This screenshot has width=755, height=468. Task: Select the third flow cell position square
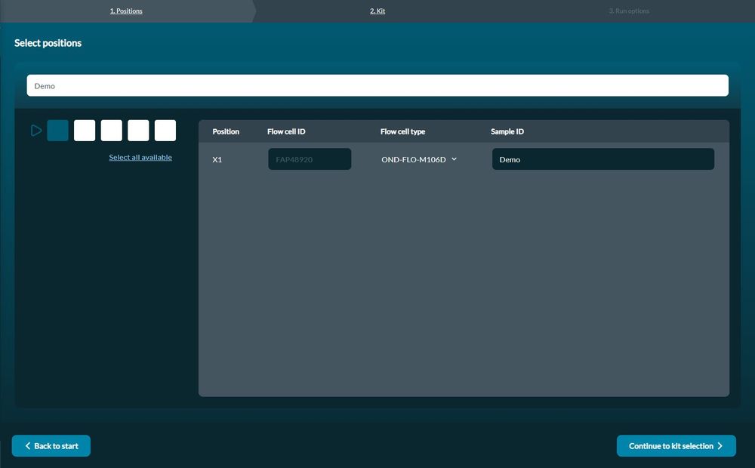(112, 131)
